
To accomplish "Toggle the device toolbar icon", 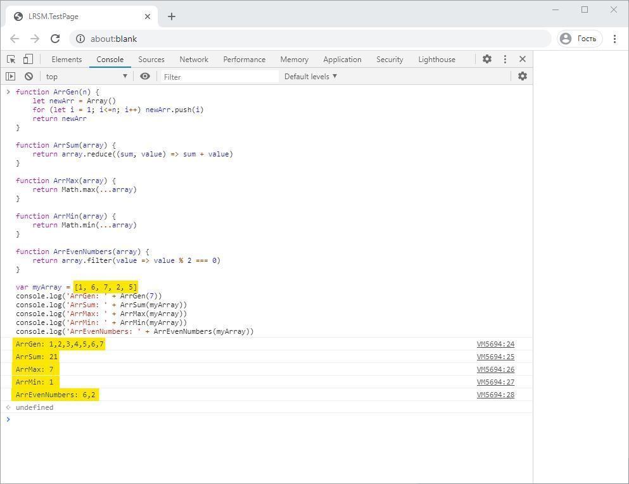I will point(28,59).
